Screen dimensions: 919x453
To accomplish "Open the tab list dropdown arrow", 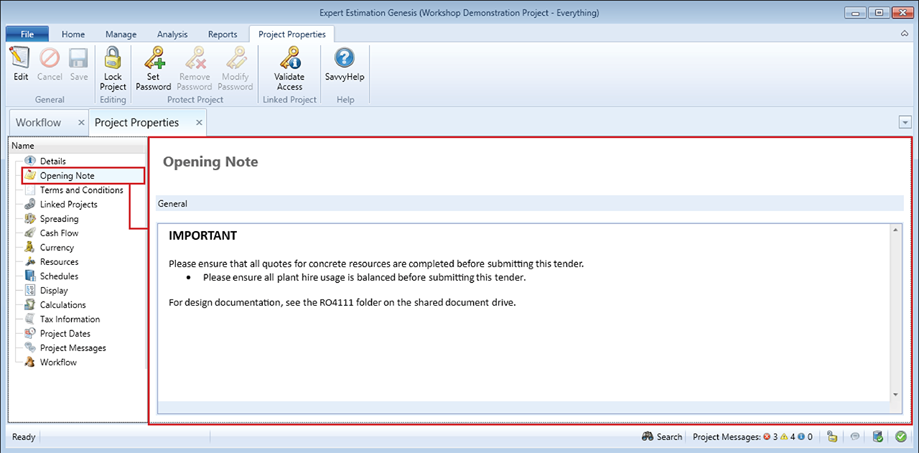I will click(905, 123).
